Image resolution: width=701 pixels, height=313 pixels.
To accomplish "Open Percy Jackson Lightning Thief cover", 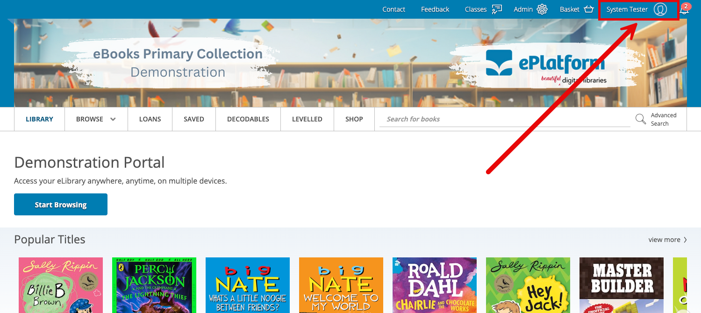I will 154,285.
